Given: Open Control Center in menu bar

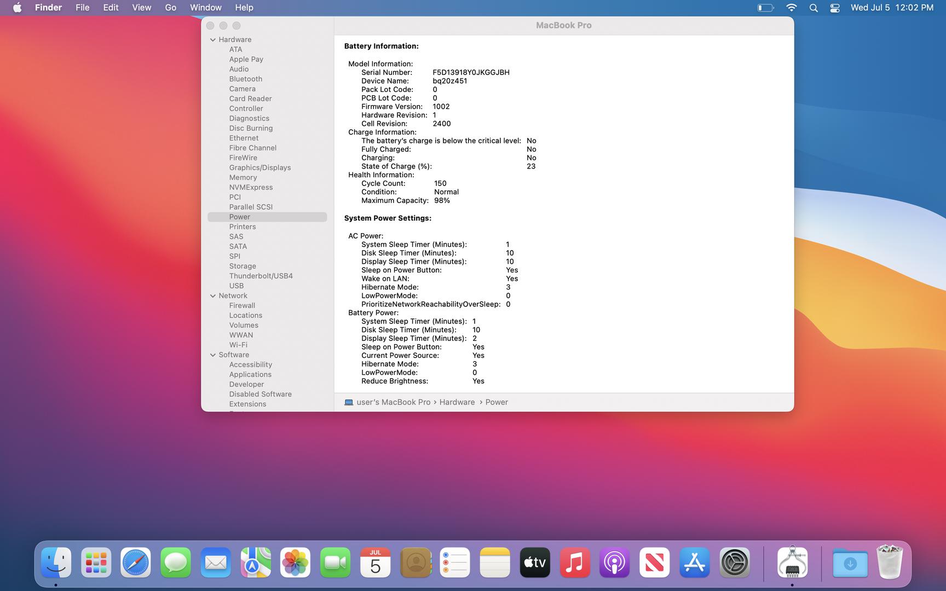Looking at the screenshot, I should (835, 8).
